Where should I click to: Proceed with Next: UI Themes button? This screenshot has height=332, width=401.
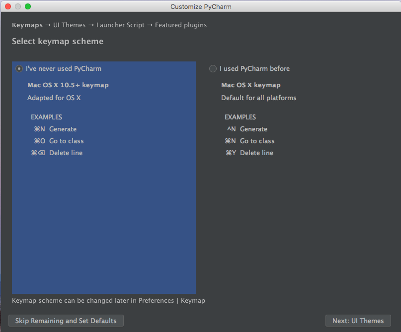(358, 321)
